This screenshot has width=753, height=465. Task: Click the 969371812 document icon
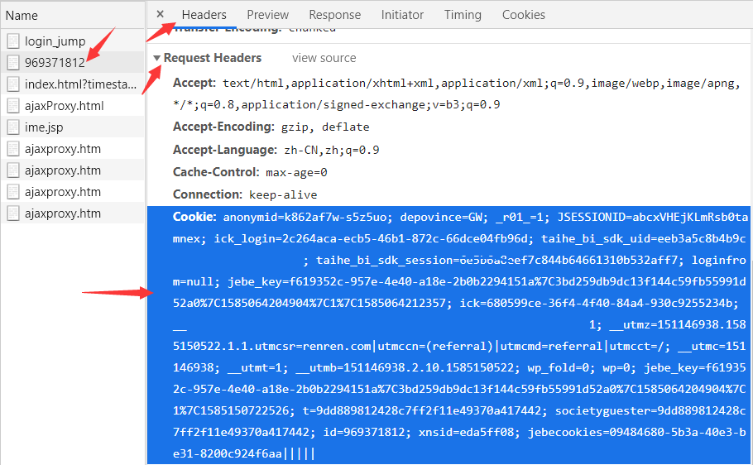point(12,63)
